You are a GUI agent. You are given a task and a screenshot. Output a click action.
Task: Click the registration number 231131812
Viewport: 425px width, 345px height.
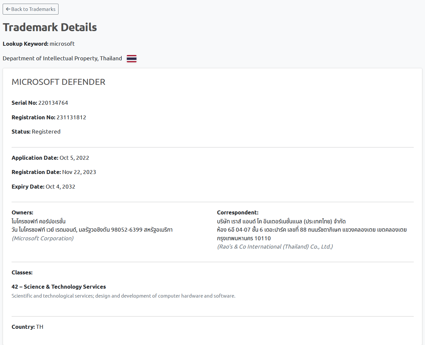point(71,117)
